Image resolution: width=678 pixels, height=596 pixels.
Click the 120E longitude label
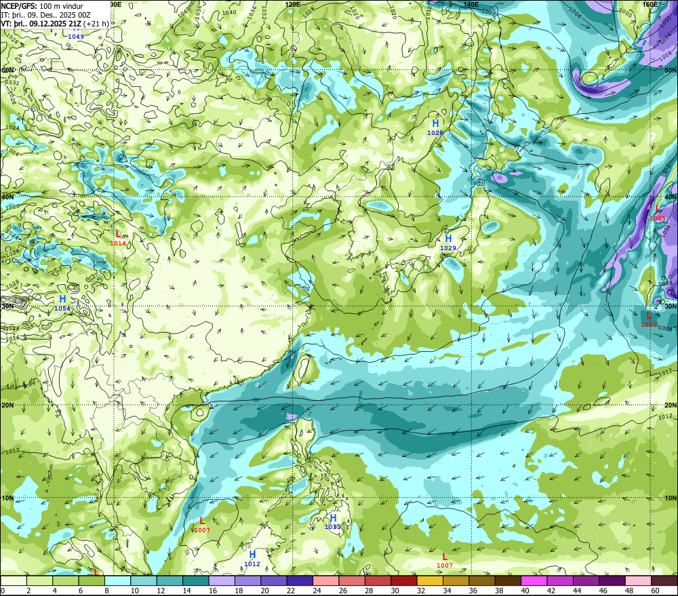[293, 4]
